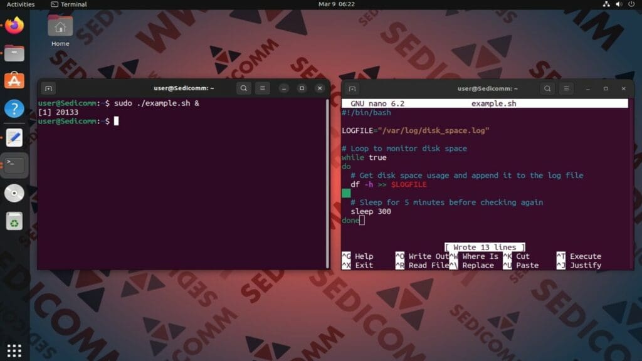This screenshot has height=361, width=642.
Task: Open the hamburger menu in the nano terminal
Action: click(x=566, y=88)
